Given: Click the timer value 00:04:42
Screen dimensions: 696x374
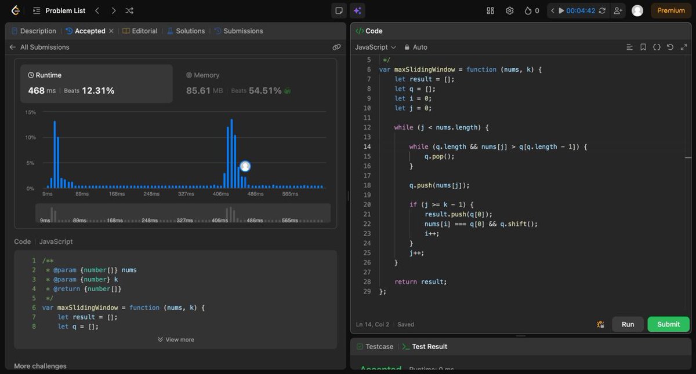Looking at the screenshot, I should [581, 10].
